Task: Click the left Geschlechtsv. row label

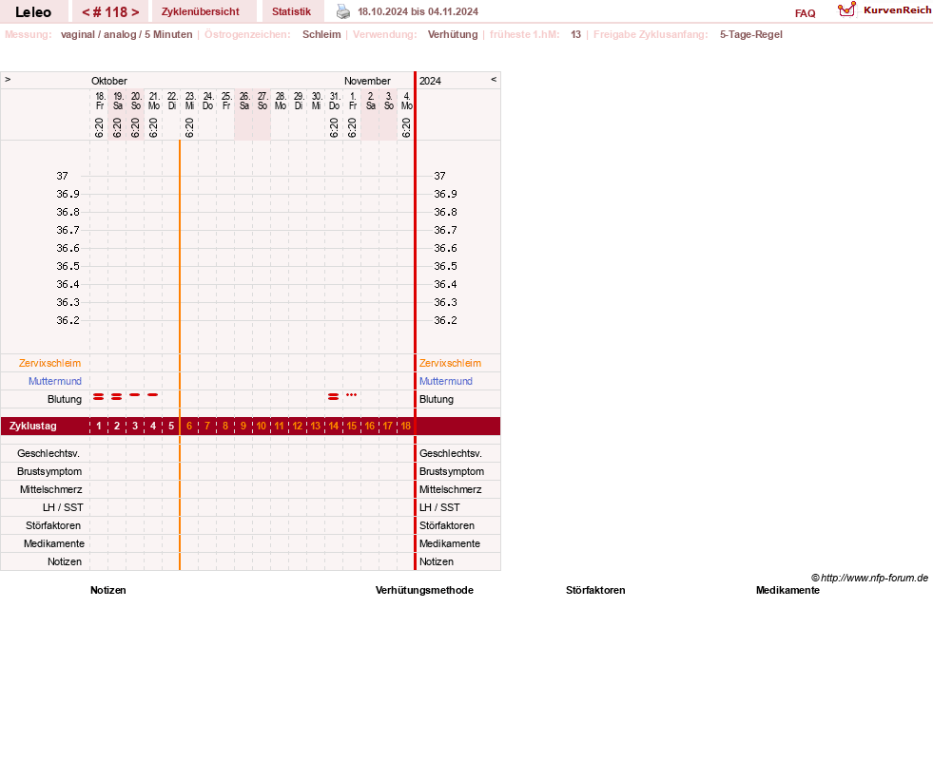Action: (49, 453)
